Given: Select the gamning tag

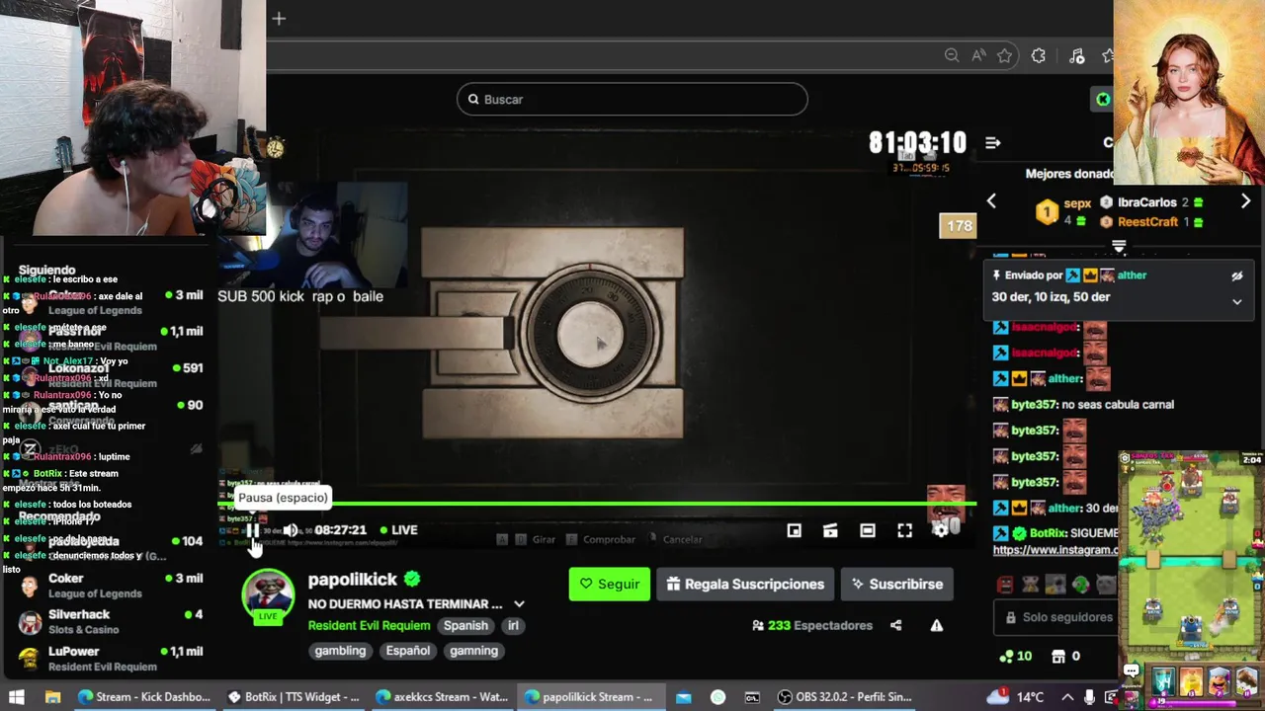Looking at the screenshot, I should coord(473,651).
